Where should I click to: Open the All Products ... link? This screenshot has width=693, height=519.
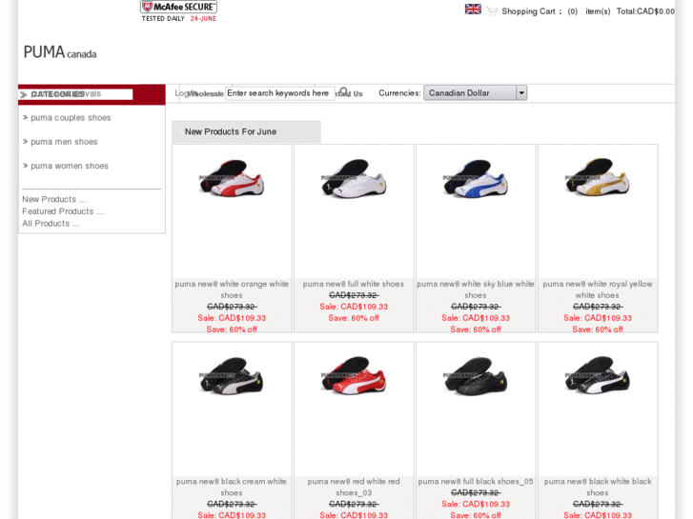click(x=51, y=224)
